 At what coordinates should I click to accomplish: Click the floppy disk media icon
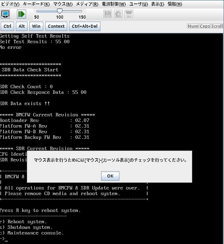(x=108, y=14)
